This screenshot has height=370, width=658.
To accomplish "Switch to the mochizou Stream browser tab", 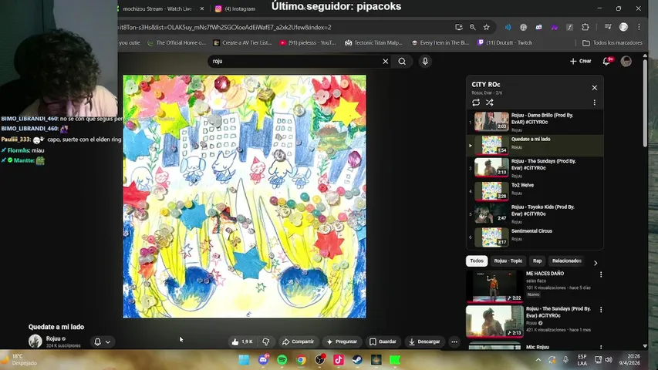I will [157, 8].
